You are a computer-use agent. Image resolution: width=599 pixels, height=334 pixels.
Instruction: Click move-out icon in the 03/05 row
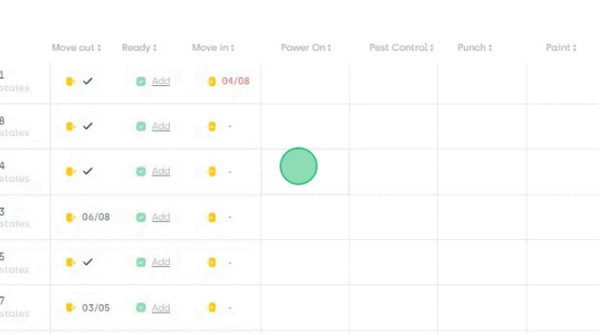(71, 308)
